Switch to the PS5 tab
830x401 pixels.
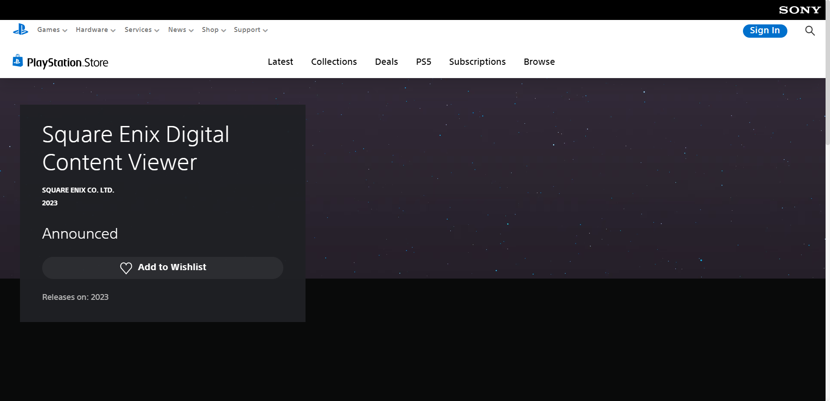click(x=424, y=62)
